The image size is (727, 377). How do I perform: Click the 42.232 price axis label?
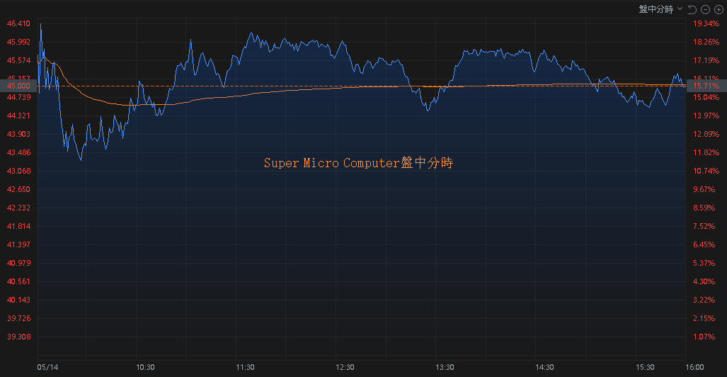tap(18, 208)
